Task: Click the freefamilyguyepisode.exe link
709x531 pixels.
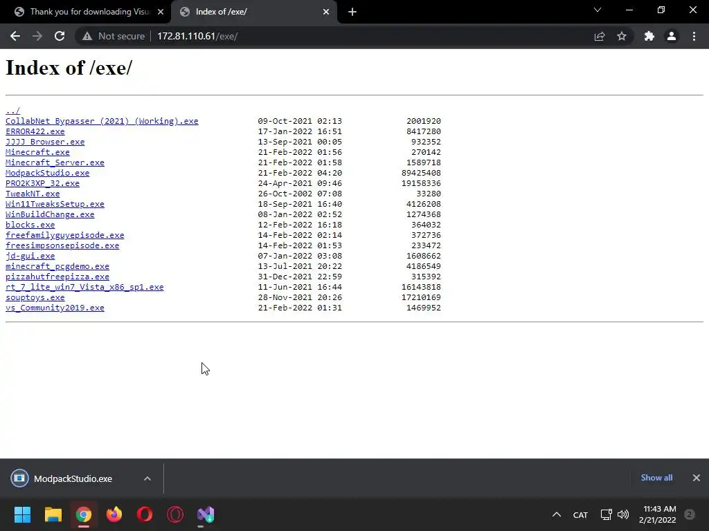Action: 64,235
